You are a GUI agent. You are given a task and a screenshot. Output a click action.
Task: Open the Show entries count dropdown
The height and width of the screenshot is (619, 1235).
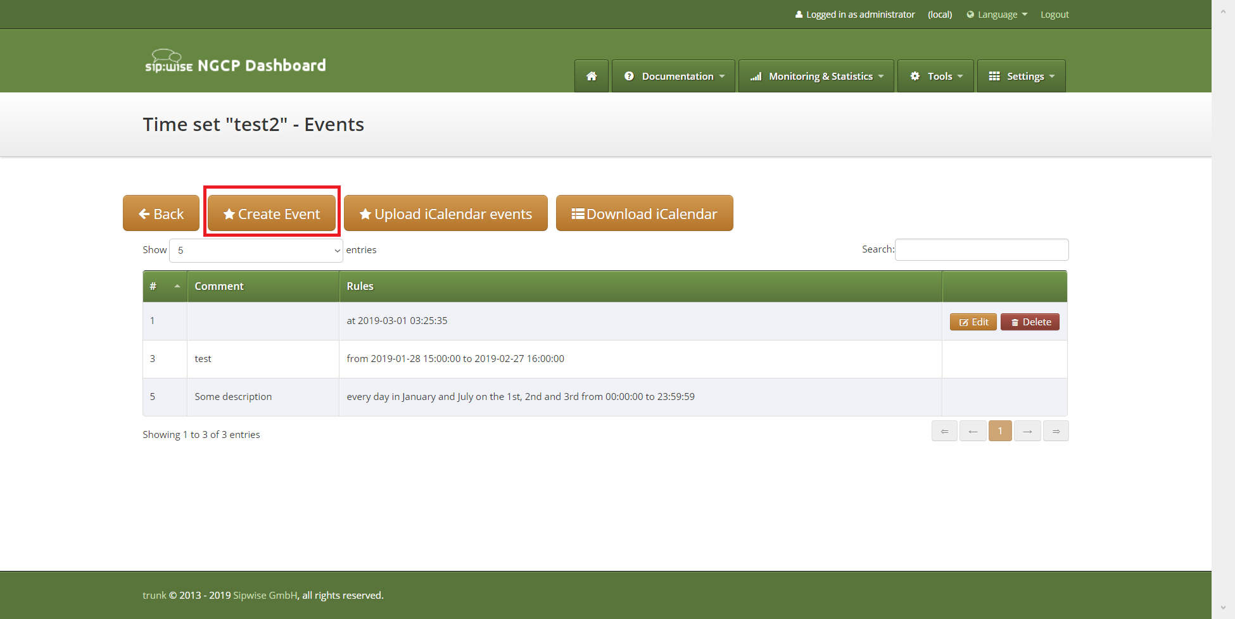click(x=256, y=251)
